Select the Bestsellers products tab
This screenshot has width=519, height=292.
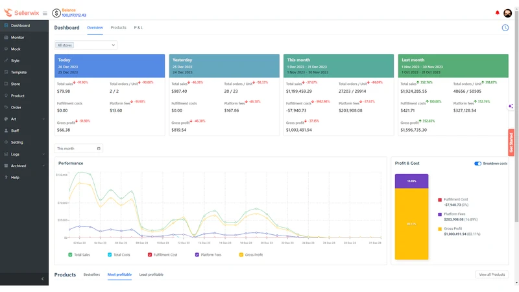(91, 274)
